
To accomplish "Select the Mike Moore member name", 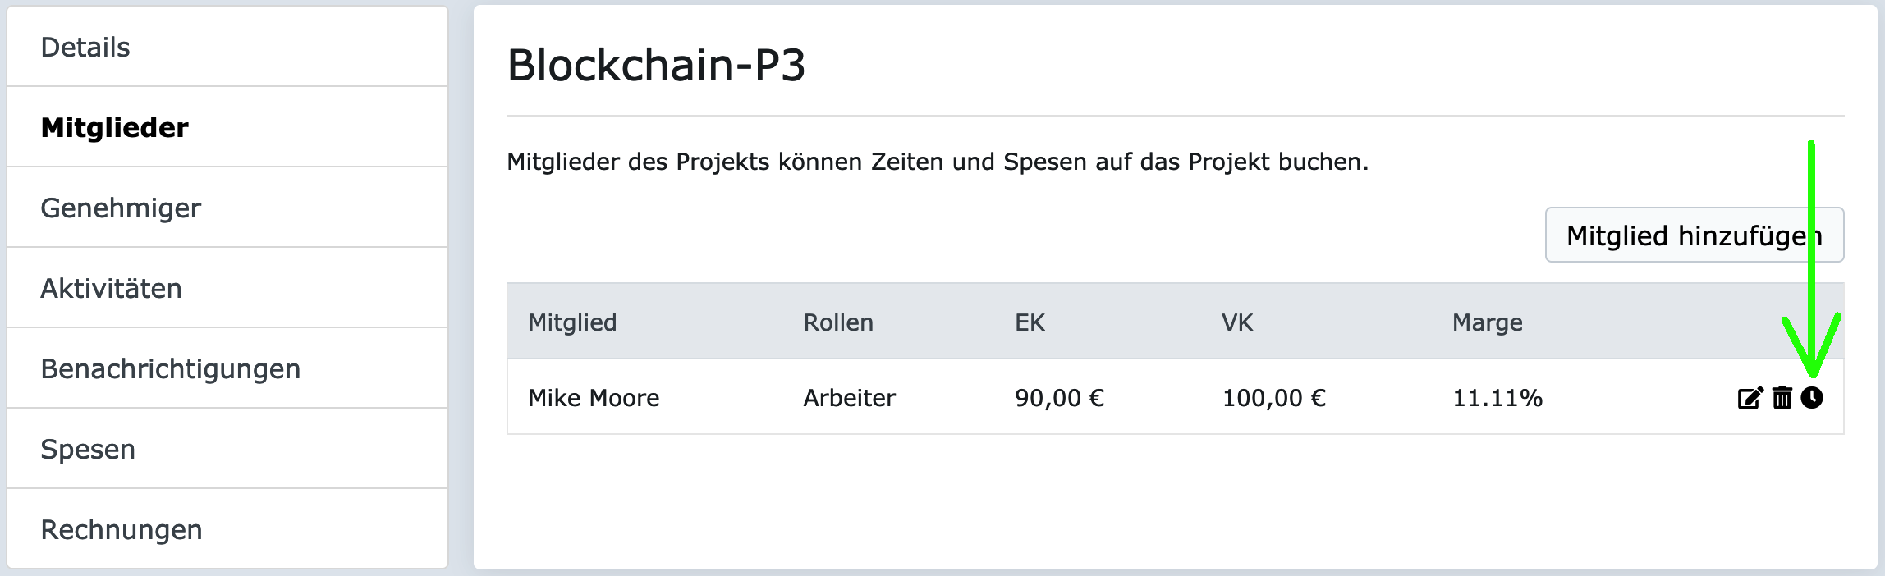I will tap(594, 398).
